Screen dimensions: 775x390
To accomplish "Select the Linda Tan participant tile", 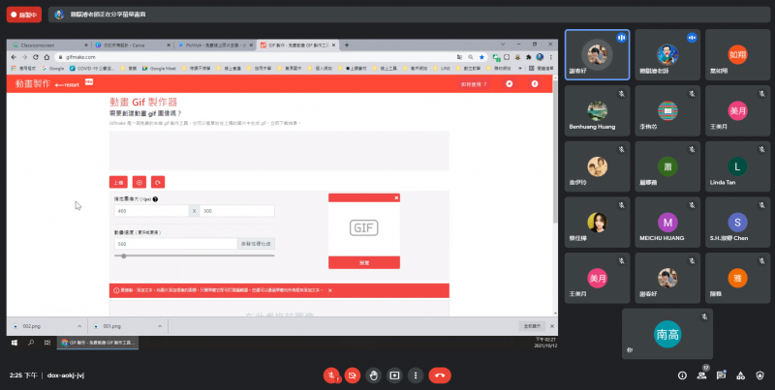I will click(737, 166).
